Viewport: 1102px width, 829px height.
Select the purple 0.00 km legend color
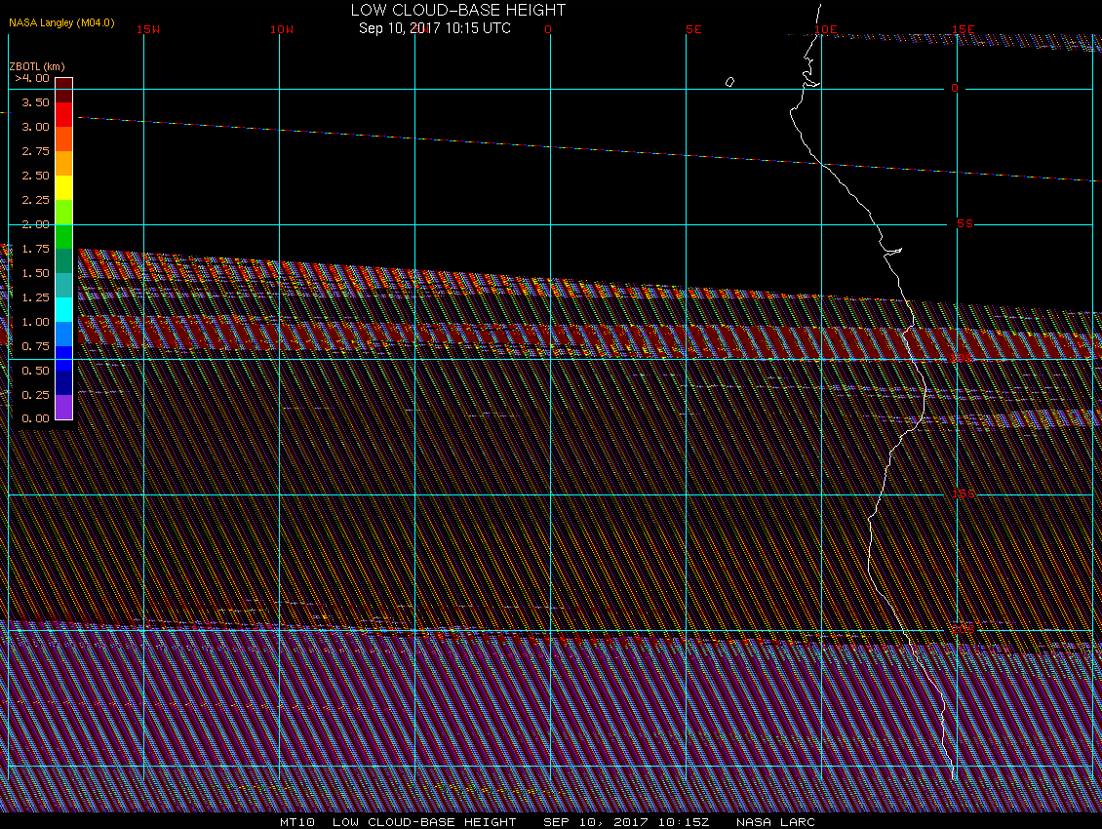coord(64,407)
